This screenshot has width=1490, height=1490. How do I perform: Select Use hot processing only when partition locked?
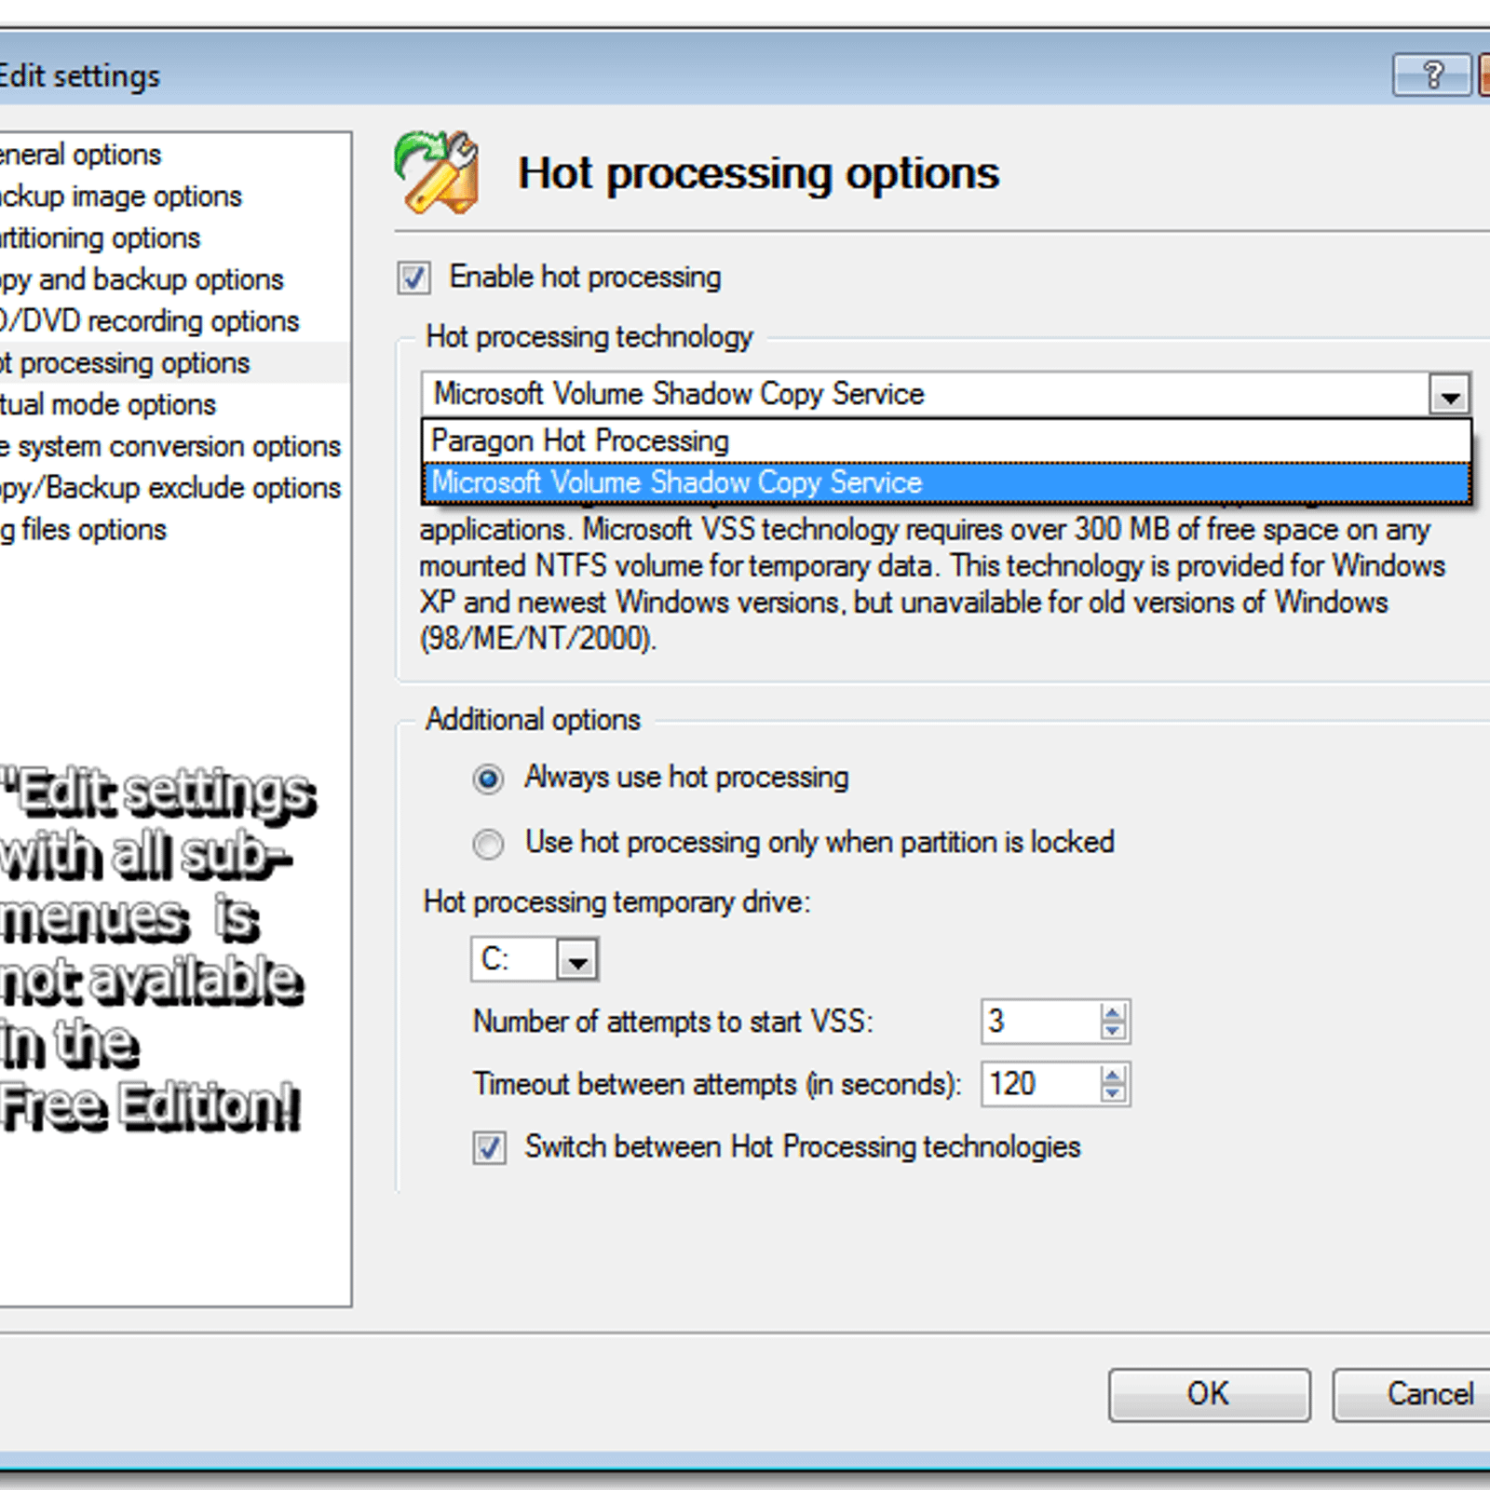(x=488, y=843)
